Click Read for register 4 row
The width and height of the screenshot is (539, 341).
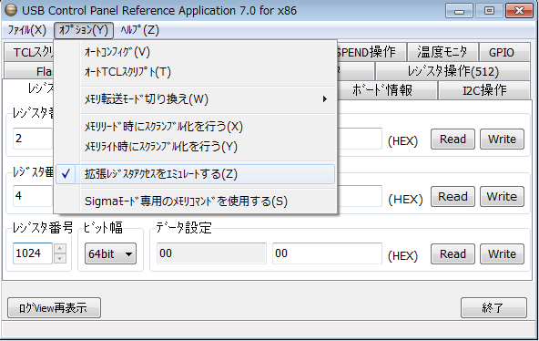coord(453,197)
